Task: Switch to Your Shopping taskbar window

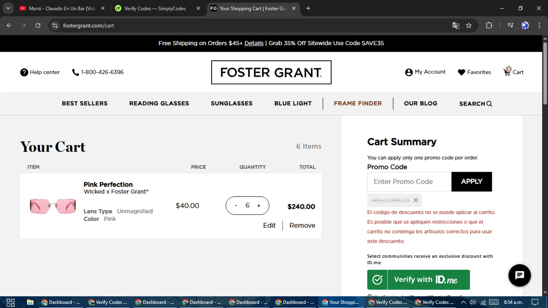Action: (x=340, y=302)
